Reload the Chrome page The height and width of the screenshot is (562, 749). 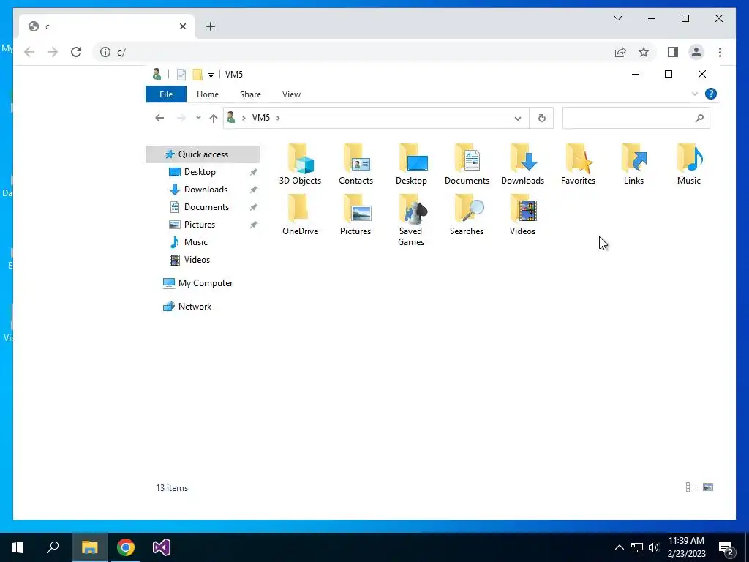(x=76, y=52)
